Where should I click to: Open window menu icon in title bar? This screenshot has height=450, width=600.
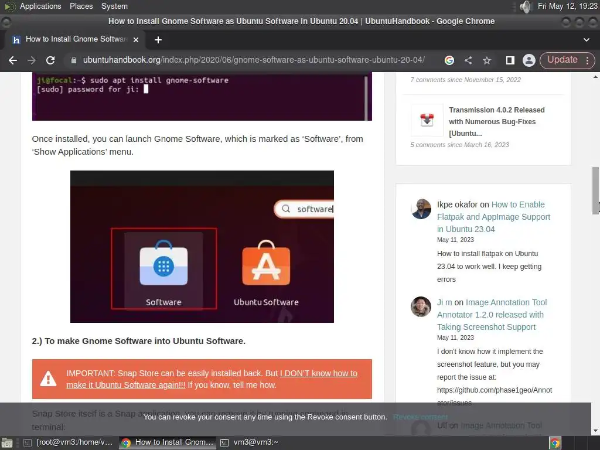(x=6, y=22)
